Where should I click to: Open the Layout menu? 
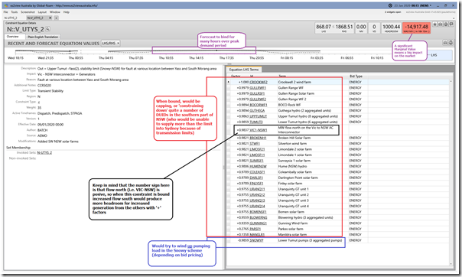pyautogui.click(x=42, y=12)
